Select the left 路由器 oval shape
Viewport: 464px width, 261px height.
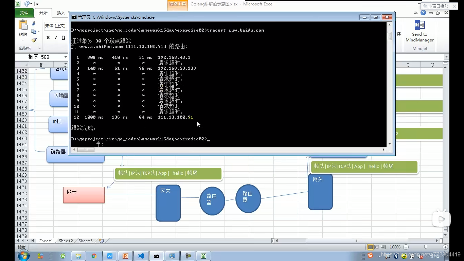(x=212, y=201)
